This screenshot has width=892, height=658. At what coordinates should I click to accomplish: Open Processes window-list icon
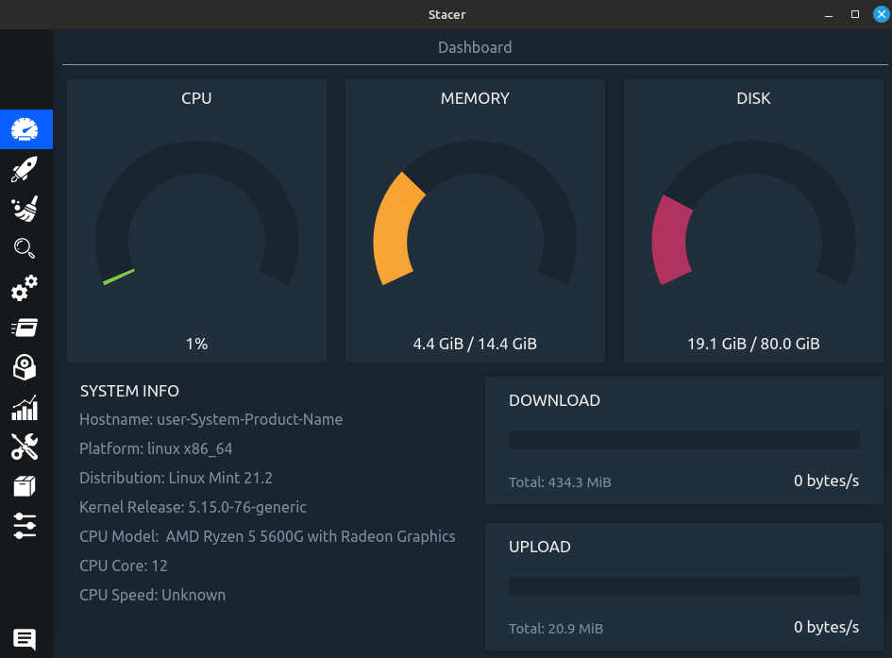click(25, 328)
